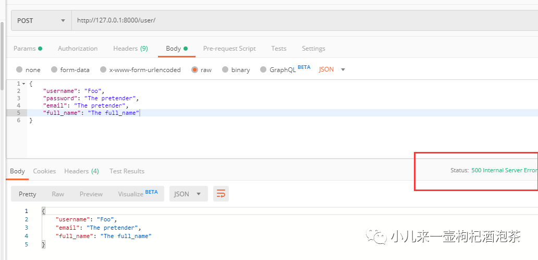
Task: Open the response JSON format dropdown
Action: [x=188, y=194]
